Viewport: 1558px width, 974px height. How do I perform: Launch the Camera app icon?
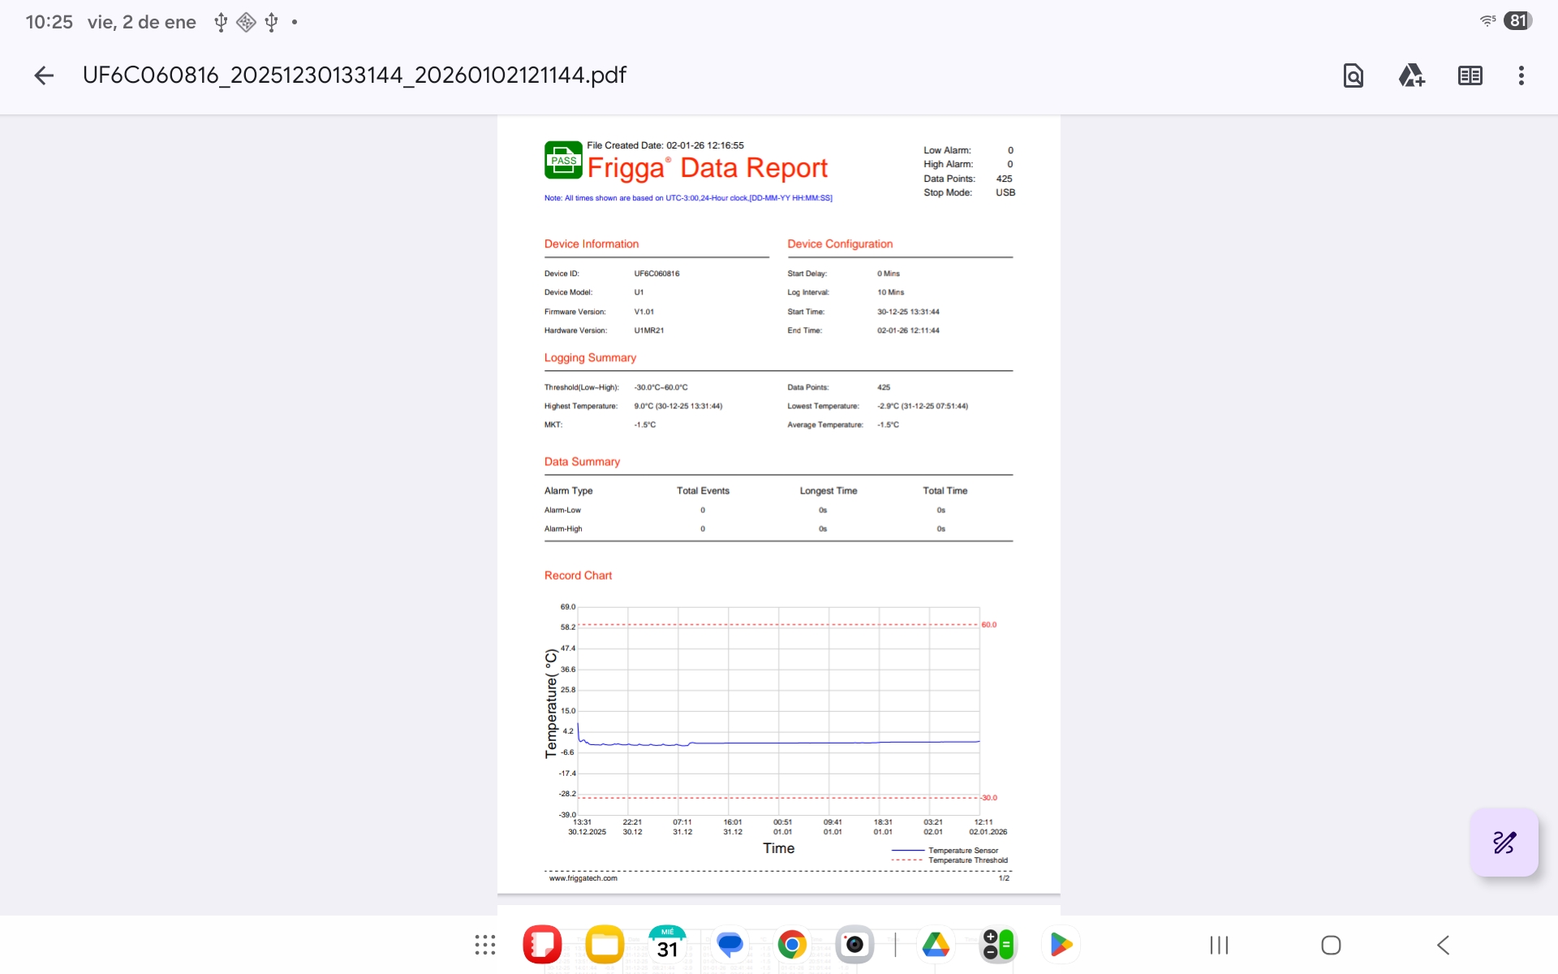pos(854,945)
